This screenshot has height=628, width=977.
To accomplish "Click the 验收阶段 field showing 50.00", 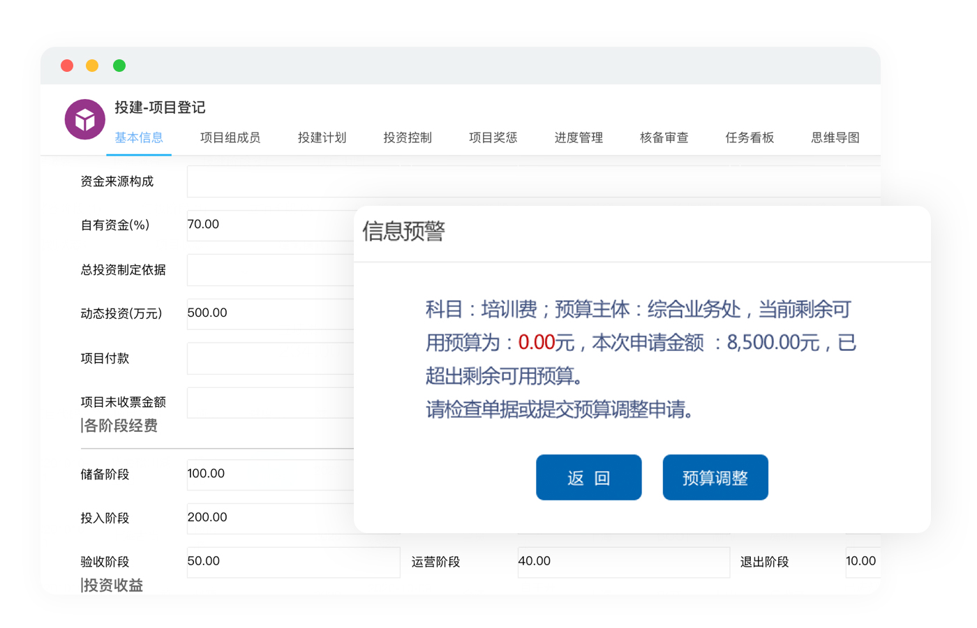I will point(293,562).
